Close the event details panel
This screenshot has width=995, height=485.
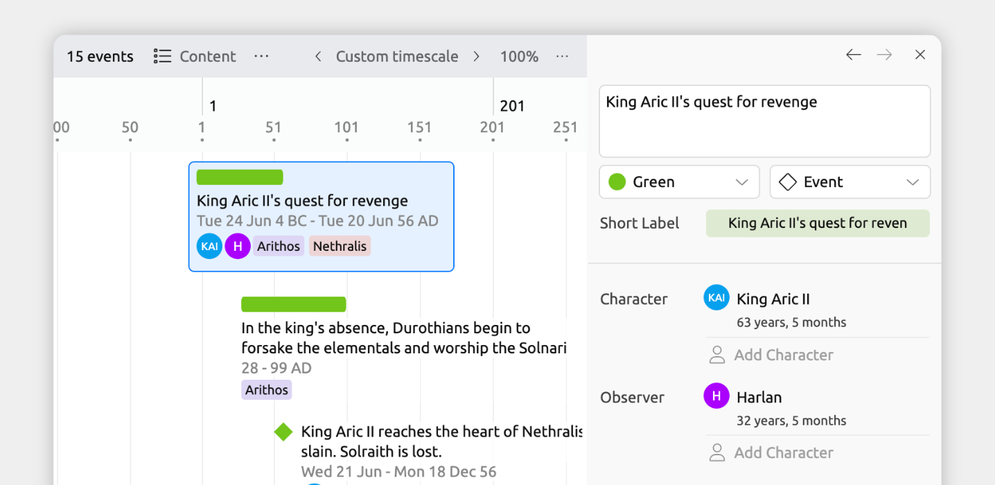coord(920,55)
